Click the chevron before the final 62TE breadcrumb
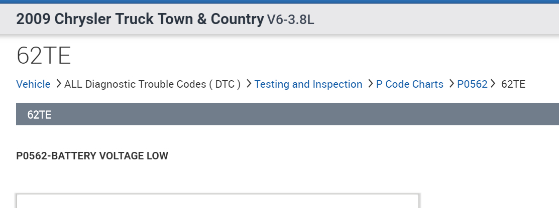The image size is (559, 208). coord(493,84)
